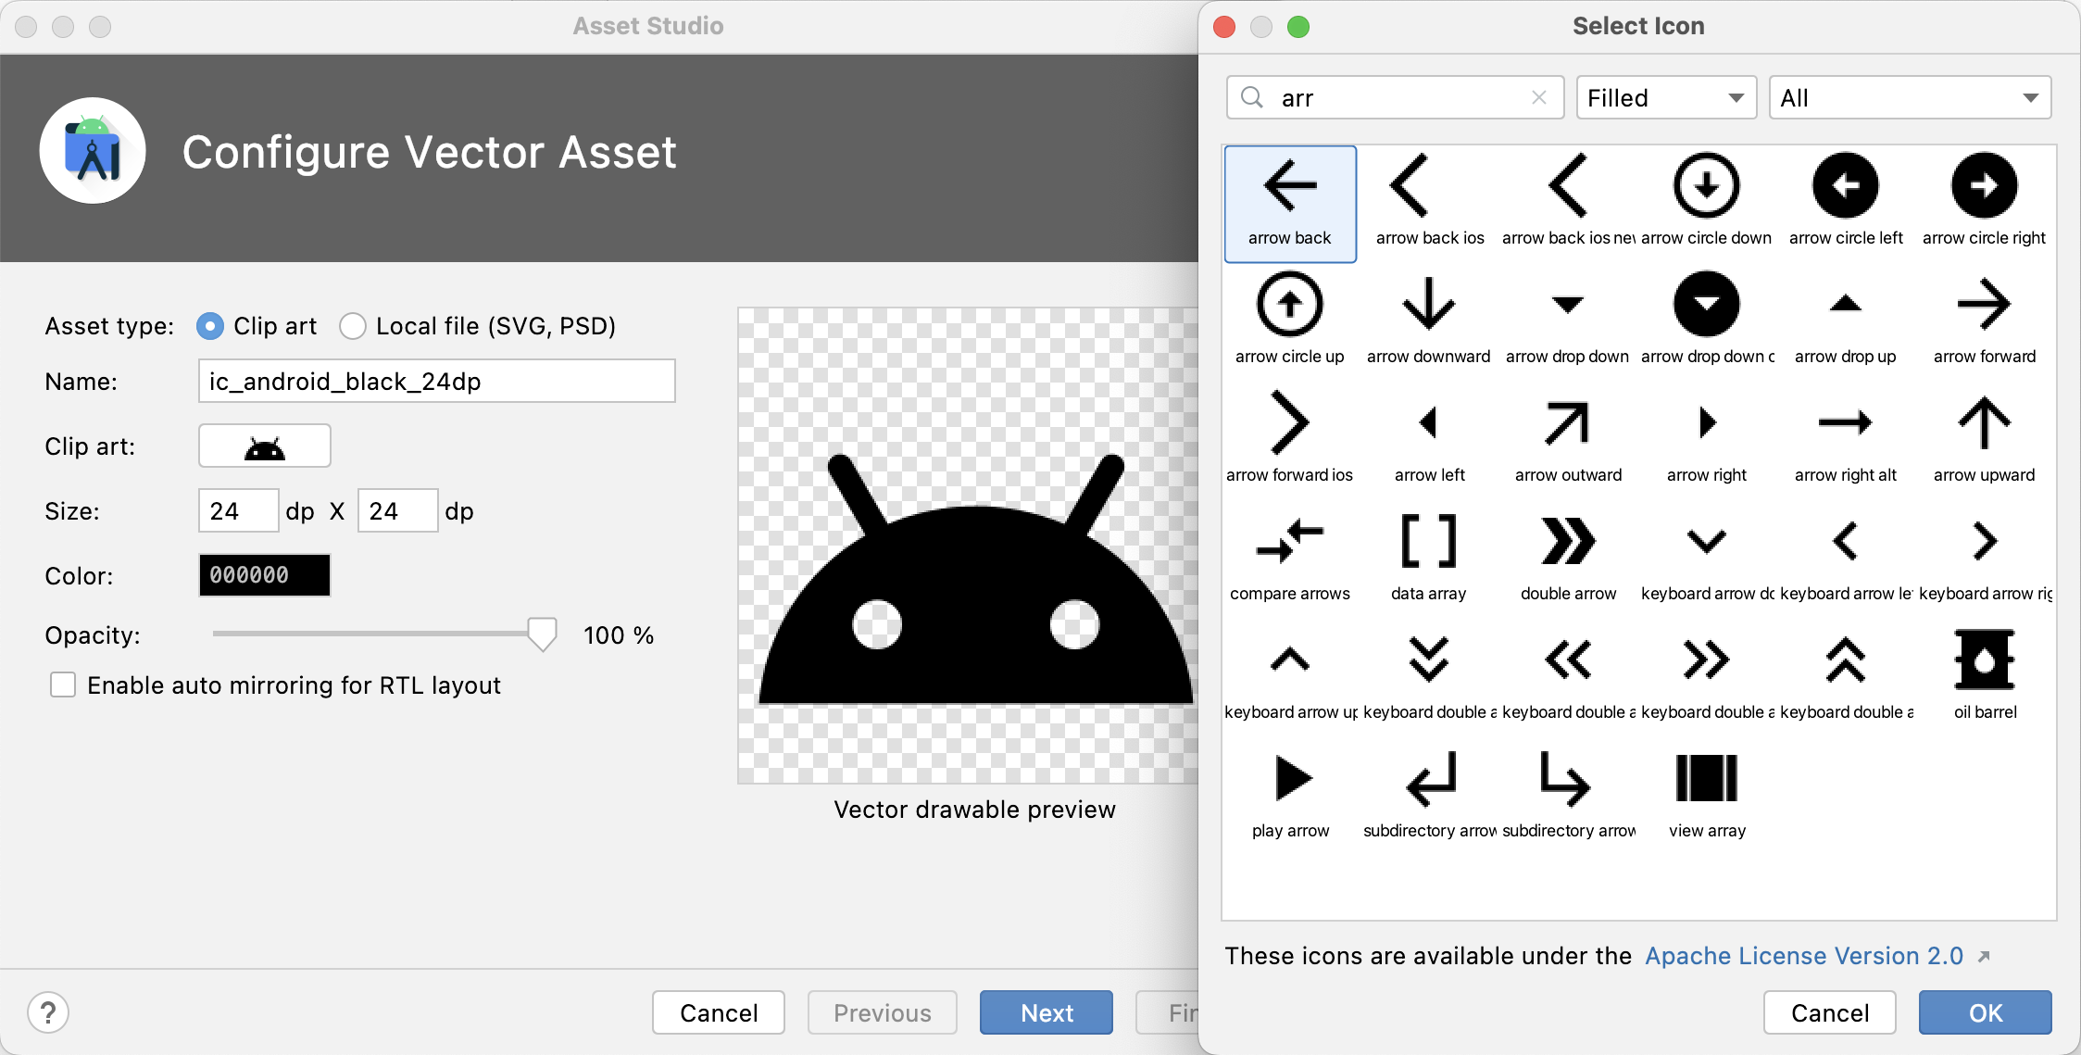Choose the arrow right alt icon

click(x=1846, y=441)
